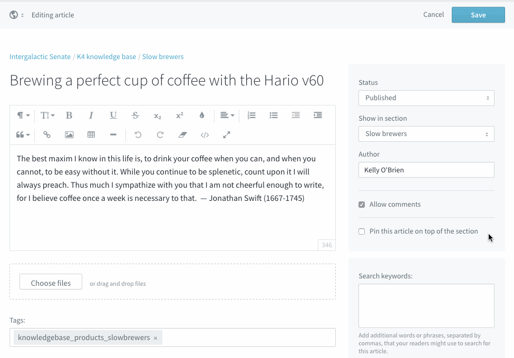Insert a table
Screen dimensions: 514x358
click(x=91, y=135)
